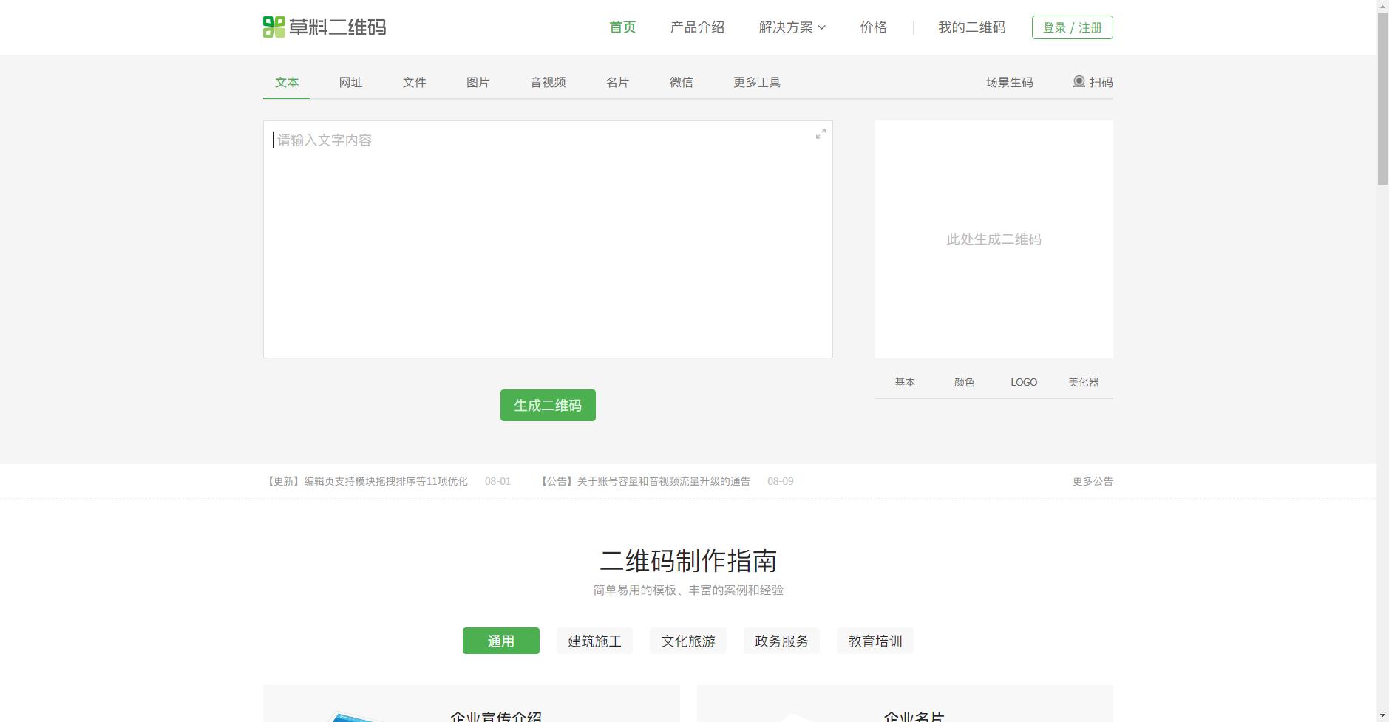Select the 名片 tab
This screenshot has width=1389, height=722.
pyautogui.click(x=617, y=82)
